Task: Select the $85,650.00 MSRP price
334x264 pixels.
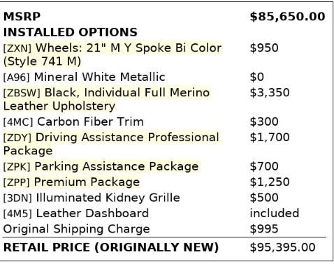Action: coord(287,17)
